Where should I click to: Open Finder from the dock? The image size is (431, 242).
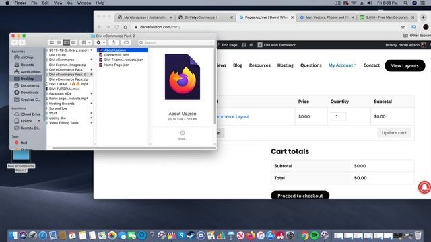pos(13,235)
